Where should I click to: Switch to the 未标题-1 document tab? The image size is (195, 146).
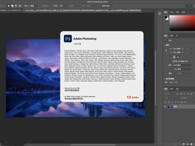pyautogui.click(x=11, y=10)
